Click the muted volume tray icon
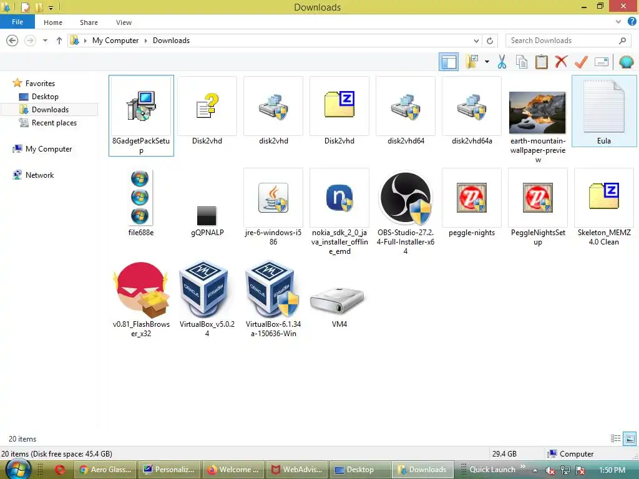The height and width of the screenshot is (479, 639). coord(550,470)
